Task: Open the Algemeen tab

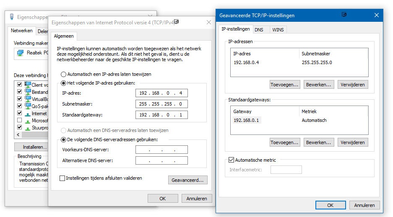Action: pyautogui.click(x=64, y=36)
